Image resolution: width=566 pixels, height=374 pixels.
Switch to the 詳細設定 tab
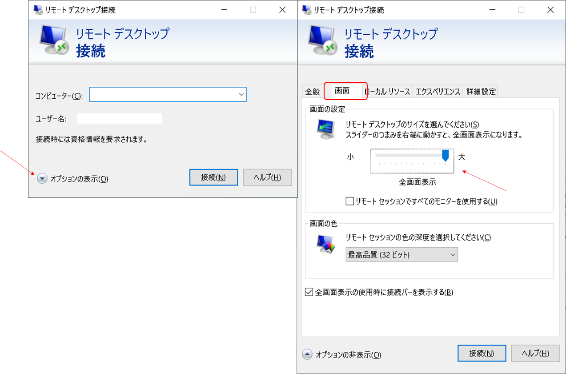(x=481, y=92)
